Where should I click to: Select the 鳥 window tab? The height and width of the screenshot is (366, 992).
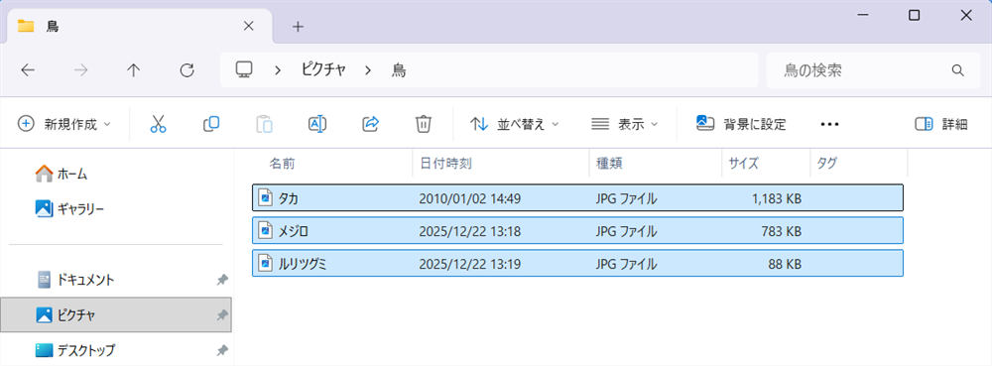(139, 27)
